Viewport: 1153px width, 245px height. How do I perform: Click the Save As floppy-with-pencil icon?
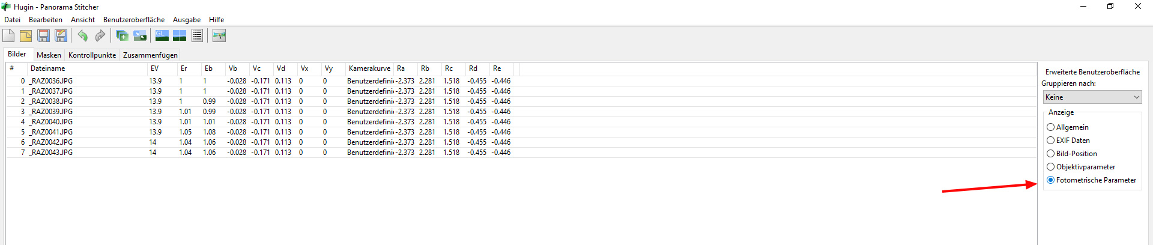click(61, 36)
